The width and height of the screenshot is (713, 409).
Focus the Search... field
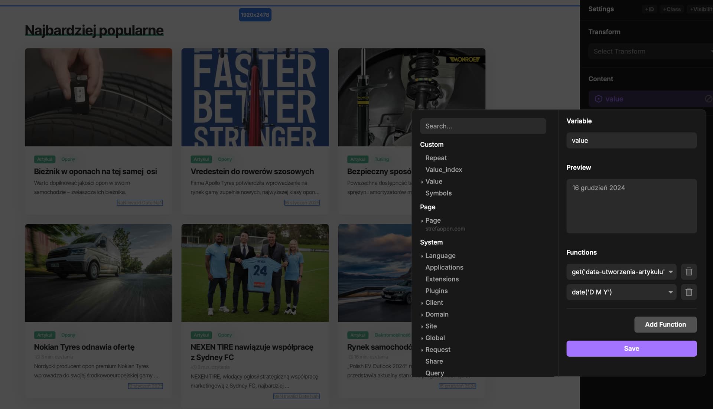[x=483, y=126]
